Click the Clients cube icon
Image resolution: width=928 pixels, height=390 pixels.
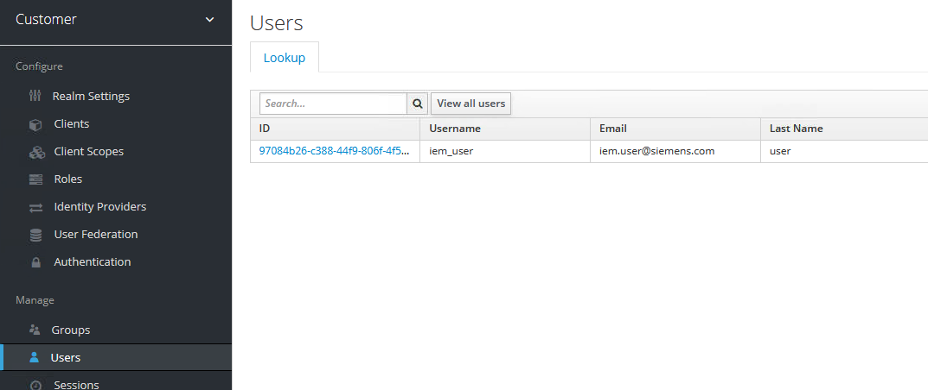coord(35,124)
